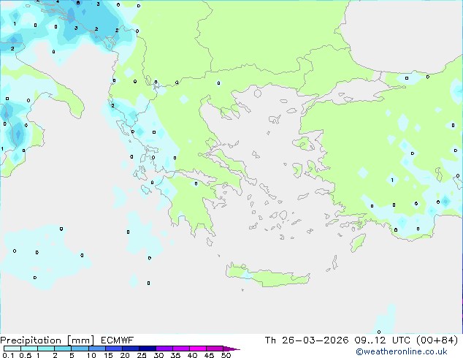Viewport: 463px width, 358px height.
Task: Click the legend value '30'
Action: tap(158, 355)
